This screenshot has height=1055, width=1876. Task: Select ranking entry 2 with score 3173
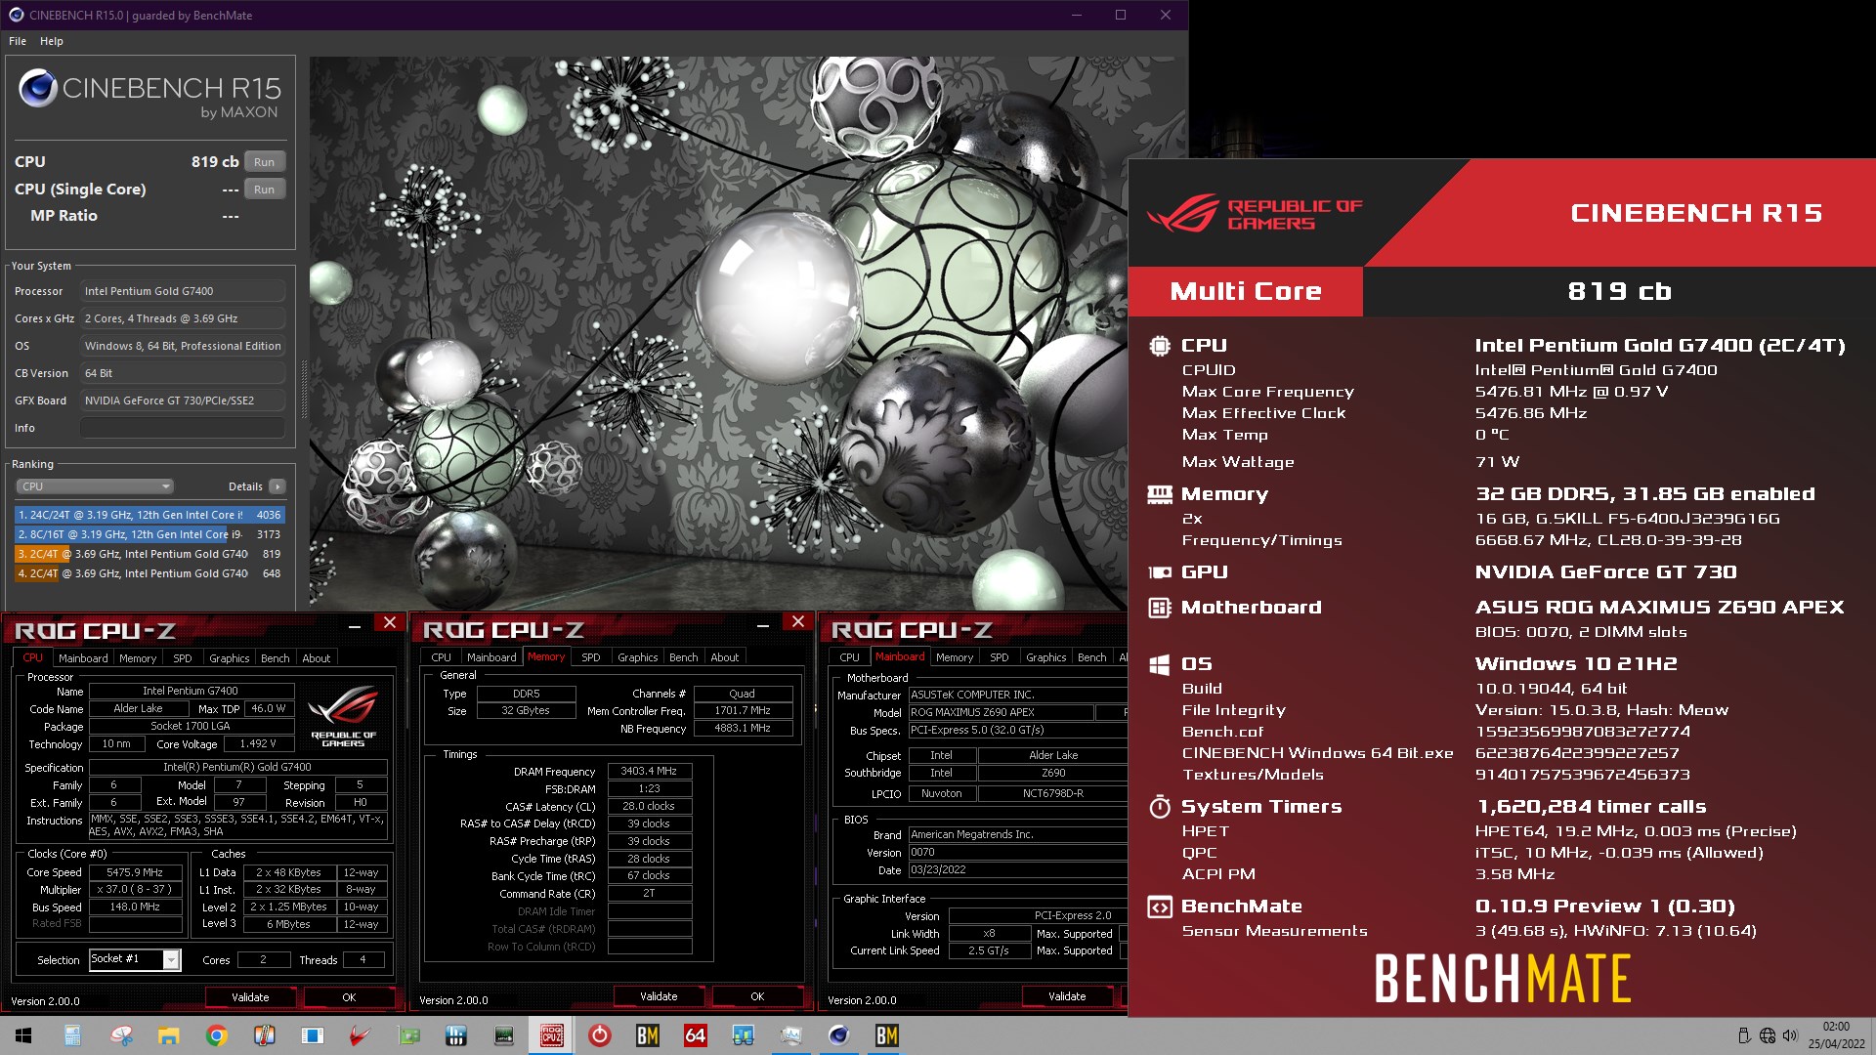(x=149, y=534)
